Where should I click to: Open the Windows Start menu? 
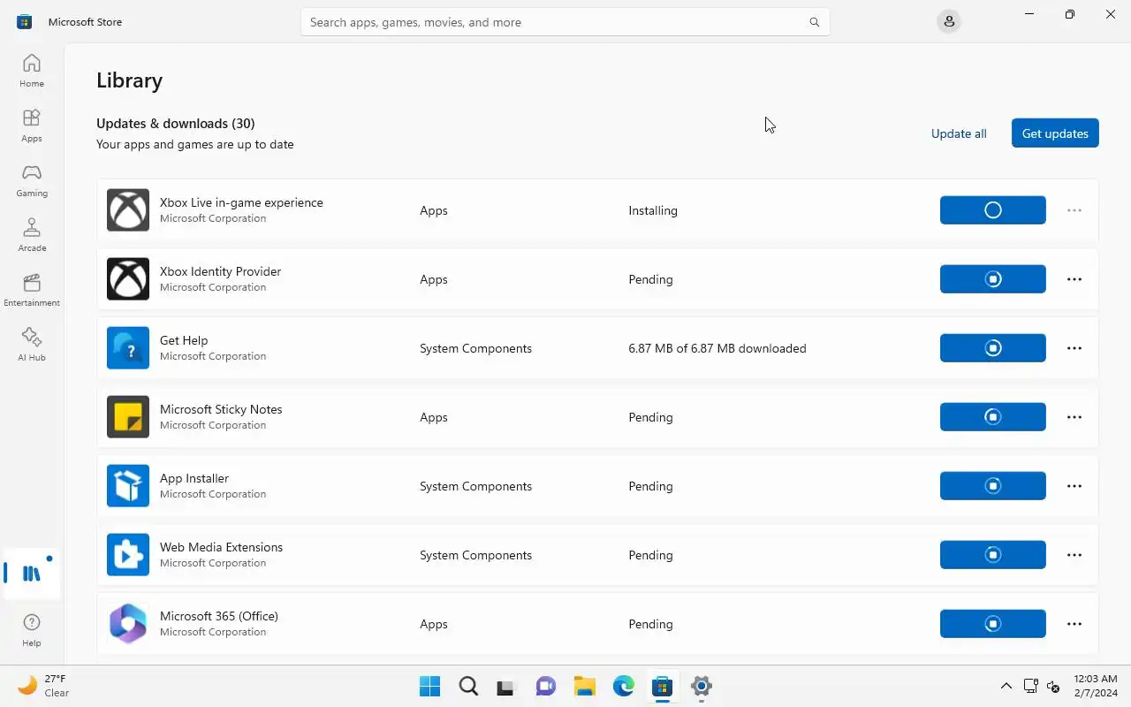(x=429, y=686)
